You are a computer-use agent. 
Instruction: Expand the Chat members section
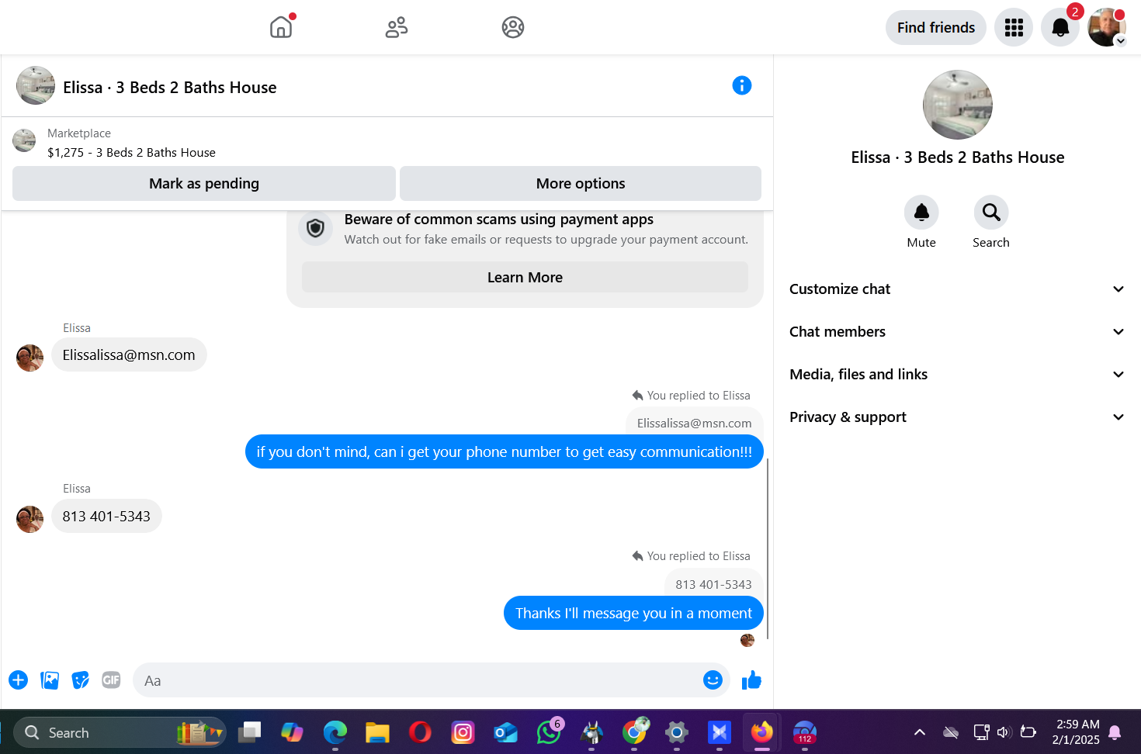(957, 331)
